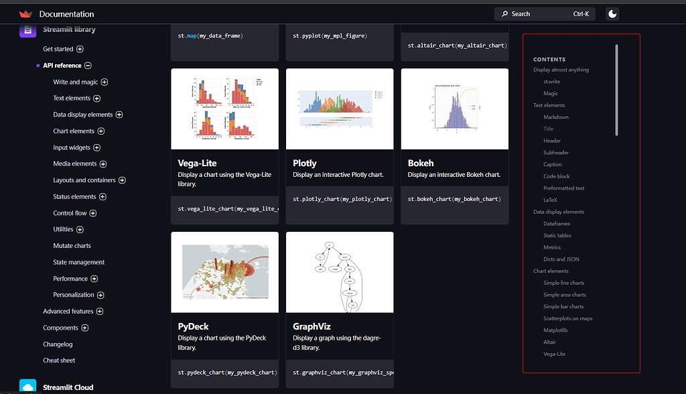Screen dimensions: 686x394
Task: Click the purple Streamlit library icon in sidebar
Action: (27, 29)
